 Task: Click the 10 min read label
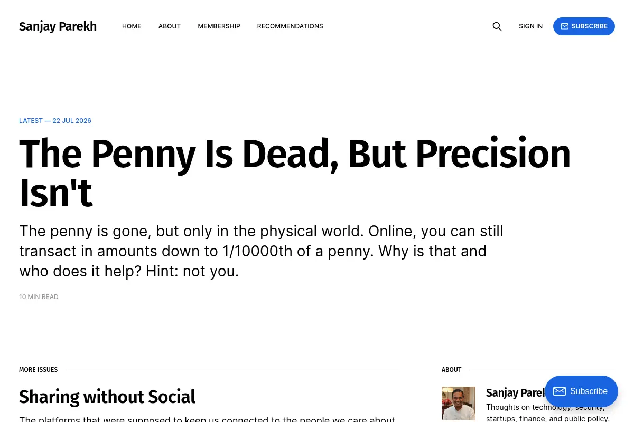pyautogui.click(x=39, y=297)
